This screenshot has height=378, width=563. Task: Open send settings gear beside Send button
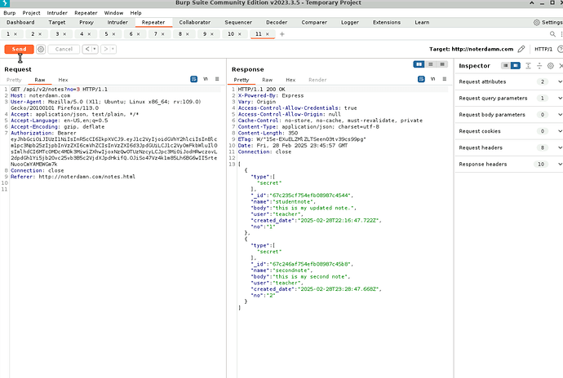[40, 50]
